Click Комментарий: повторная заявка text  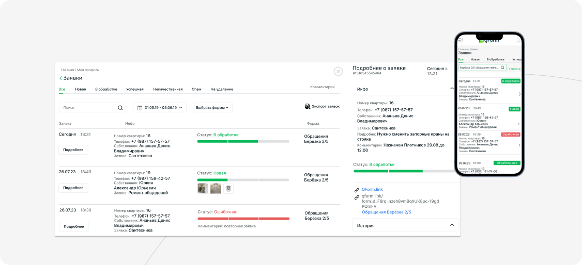tap(227, 226)
